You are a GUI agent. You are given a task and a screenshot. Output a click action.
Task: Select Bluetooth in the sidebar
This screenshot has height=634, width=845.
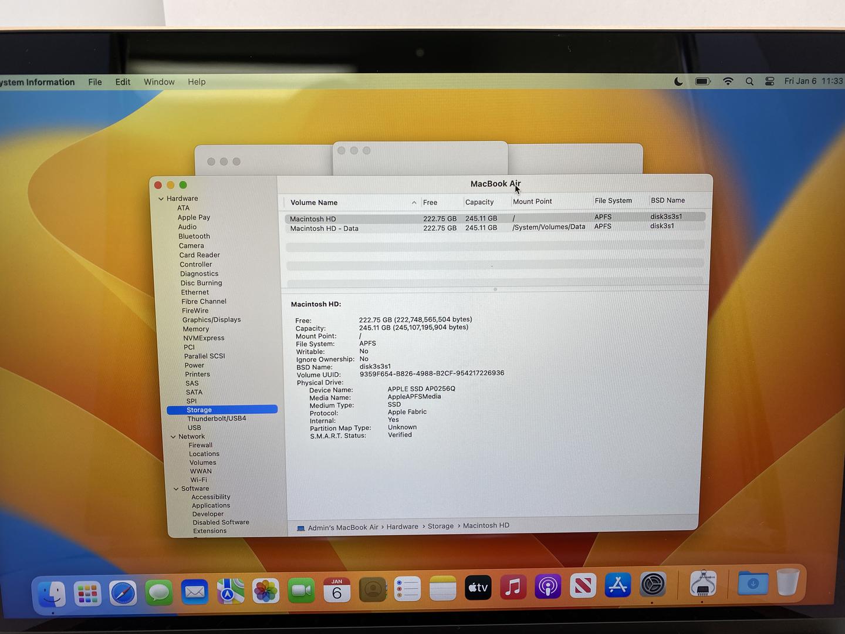[x=194, y=236]
